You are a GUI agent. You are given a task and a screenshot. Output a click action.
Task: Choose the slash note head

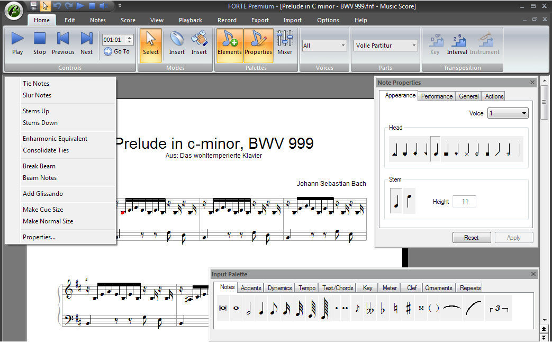tap(498, 149)
